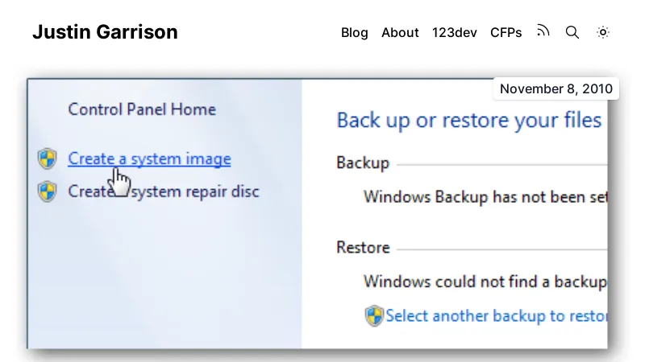Click the Back up or restore your files heading
The width and height of the screenshot is (645, 362).
[x=469, y=121]
